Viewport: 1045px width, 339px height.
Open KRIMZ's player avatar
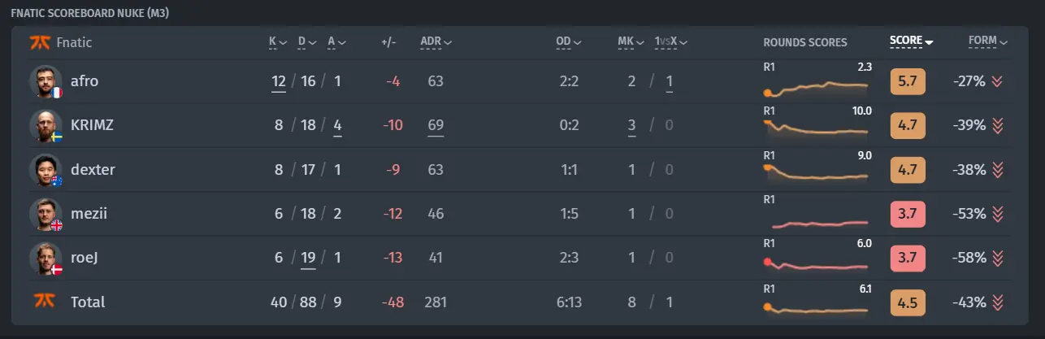pos(46,125)
